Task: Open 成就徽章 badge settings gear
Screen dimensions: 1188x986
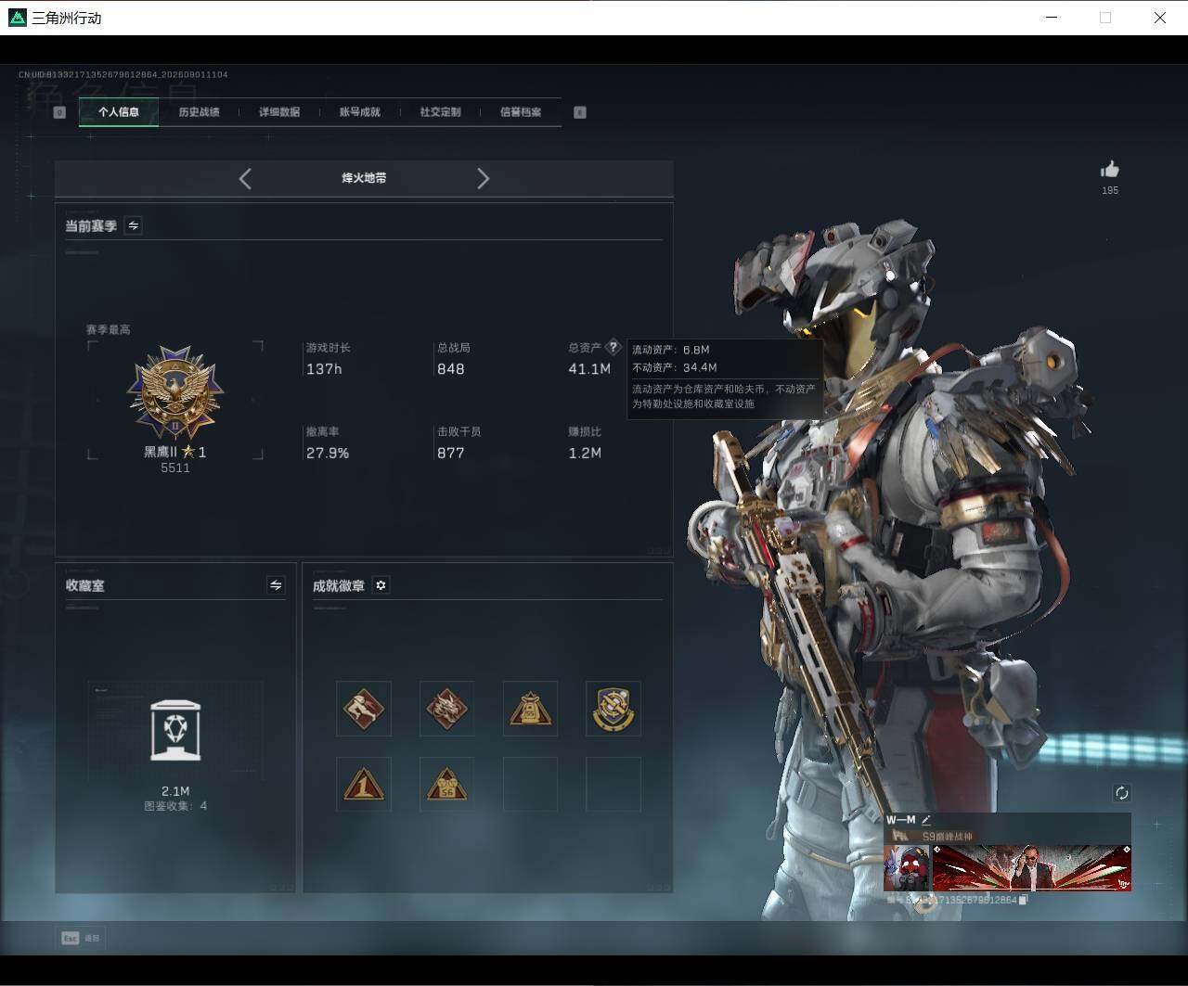Action: (381, 585)
